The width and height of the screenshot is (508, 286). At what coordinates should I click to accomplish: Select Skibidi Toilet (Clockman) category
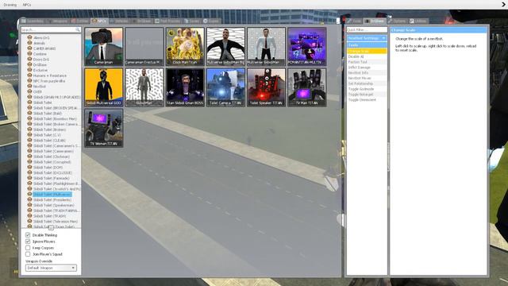tap(52, 157)
